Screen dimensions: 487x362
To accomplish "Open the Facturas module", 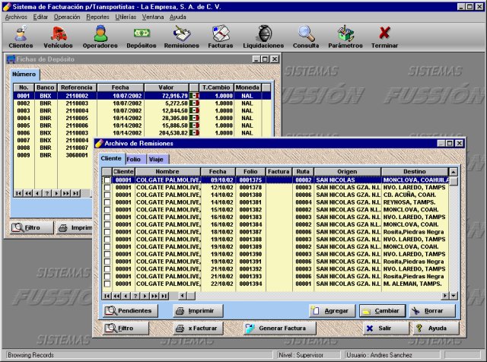I will [221, 37].
